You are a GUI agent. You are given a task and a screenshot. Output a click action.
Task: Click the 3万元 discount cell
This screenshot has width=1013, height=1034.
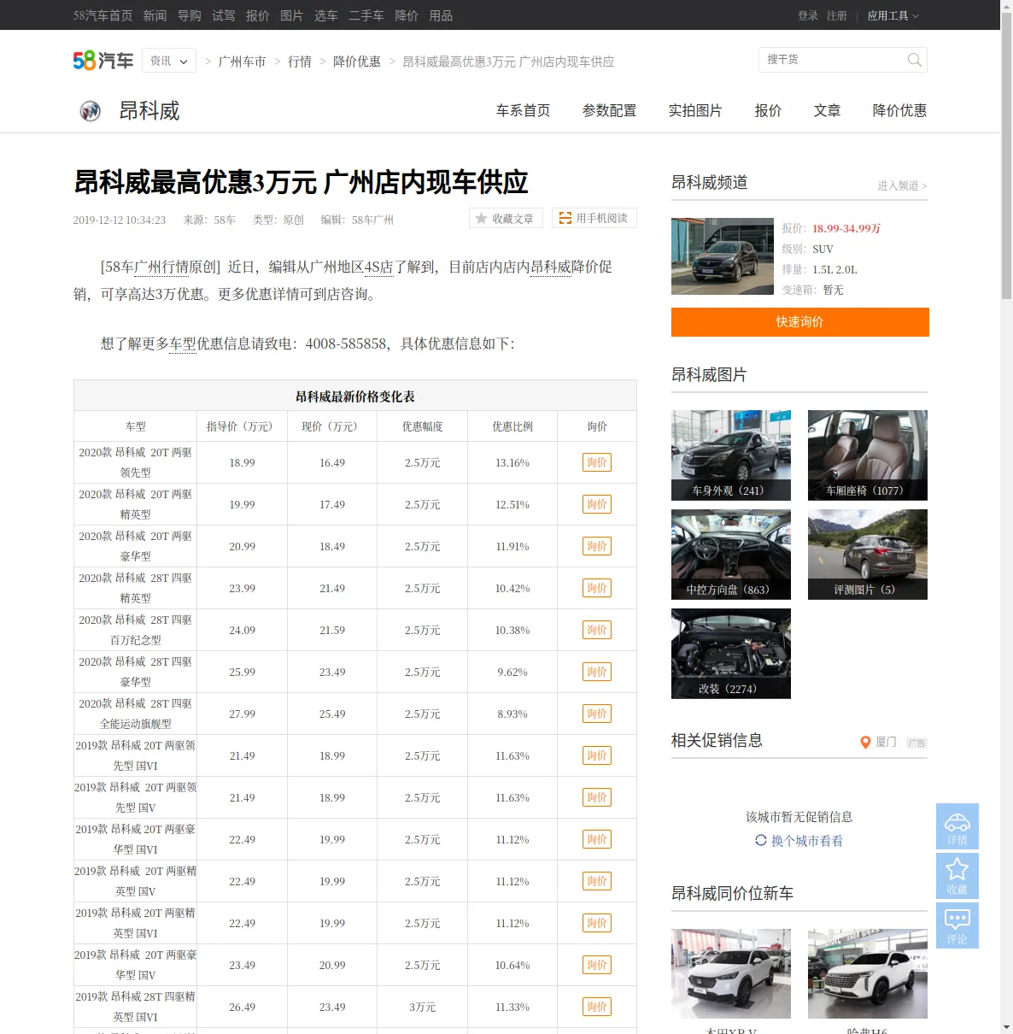(423, 1007)
